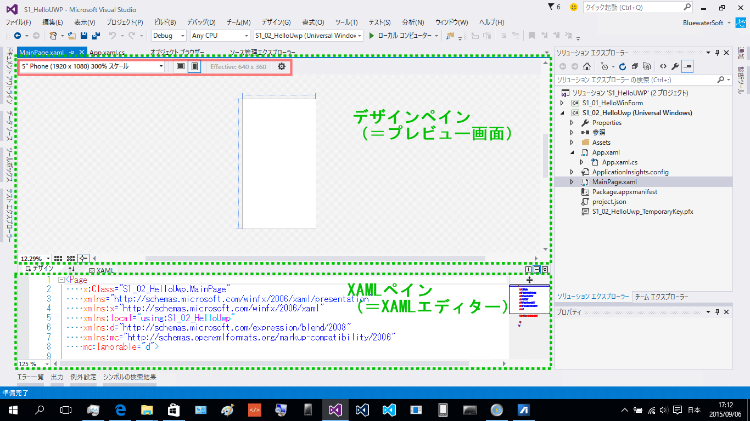Toggle the designer snap grid display
Screen dimensions: 750x421
[58, 258]
